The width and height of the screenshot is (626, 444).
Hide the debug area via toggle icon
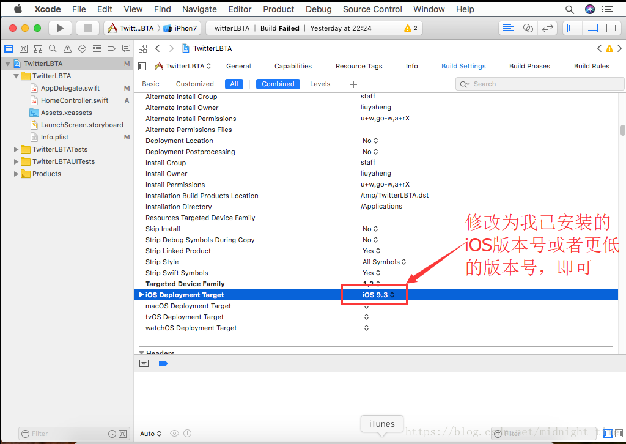[x=144, y=363]
